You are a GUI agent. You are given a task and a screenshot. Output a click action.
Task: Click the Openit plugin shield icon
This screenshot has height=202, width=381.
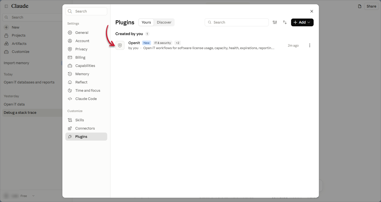120,45
